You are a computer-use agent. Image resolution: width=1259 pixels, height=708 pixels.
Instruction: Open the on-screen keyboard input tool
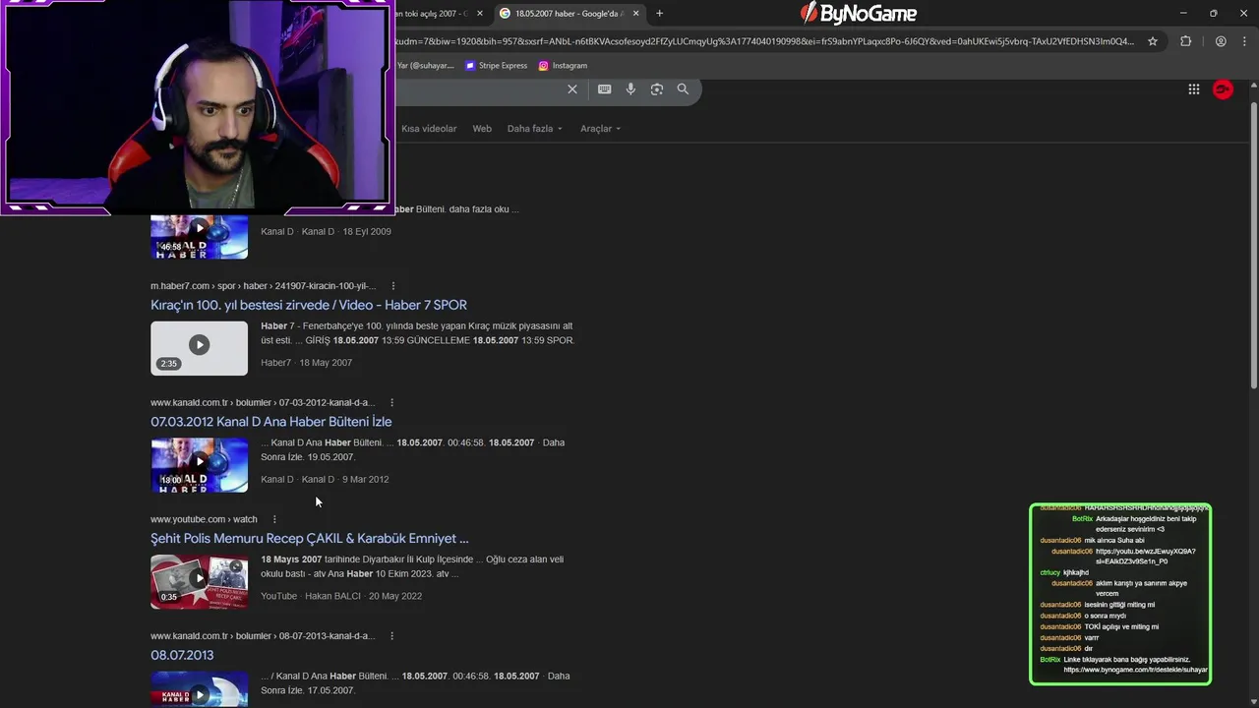604,89
